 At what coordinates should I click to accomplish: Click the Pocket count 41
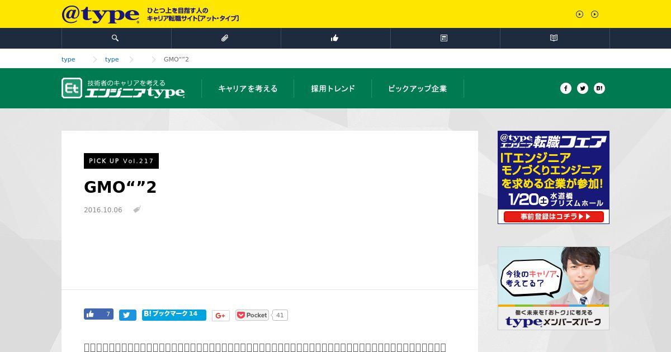click(x=280, y=315)
